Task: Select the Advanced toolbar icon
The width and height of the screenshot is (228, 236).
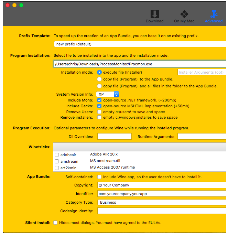Action: click(x=214, y=16)
